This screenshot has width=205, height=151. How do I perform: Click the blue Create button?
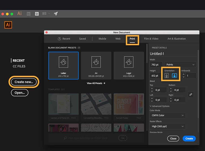pyautogui.click(x=189, y=139)
